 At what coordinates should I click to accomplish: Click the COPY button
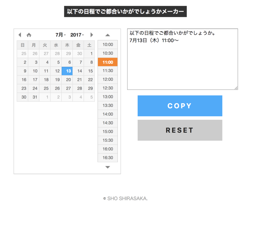coord(180,106)
